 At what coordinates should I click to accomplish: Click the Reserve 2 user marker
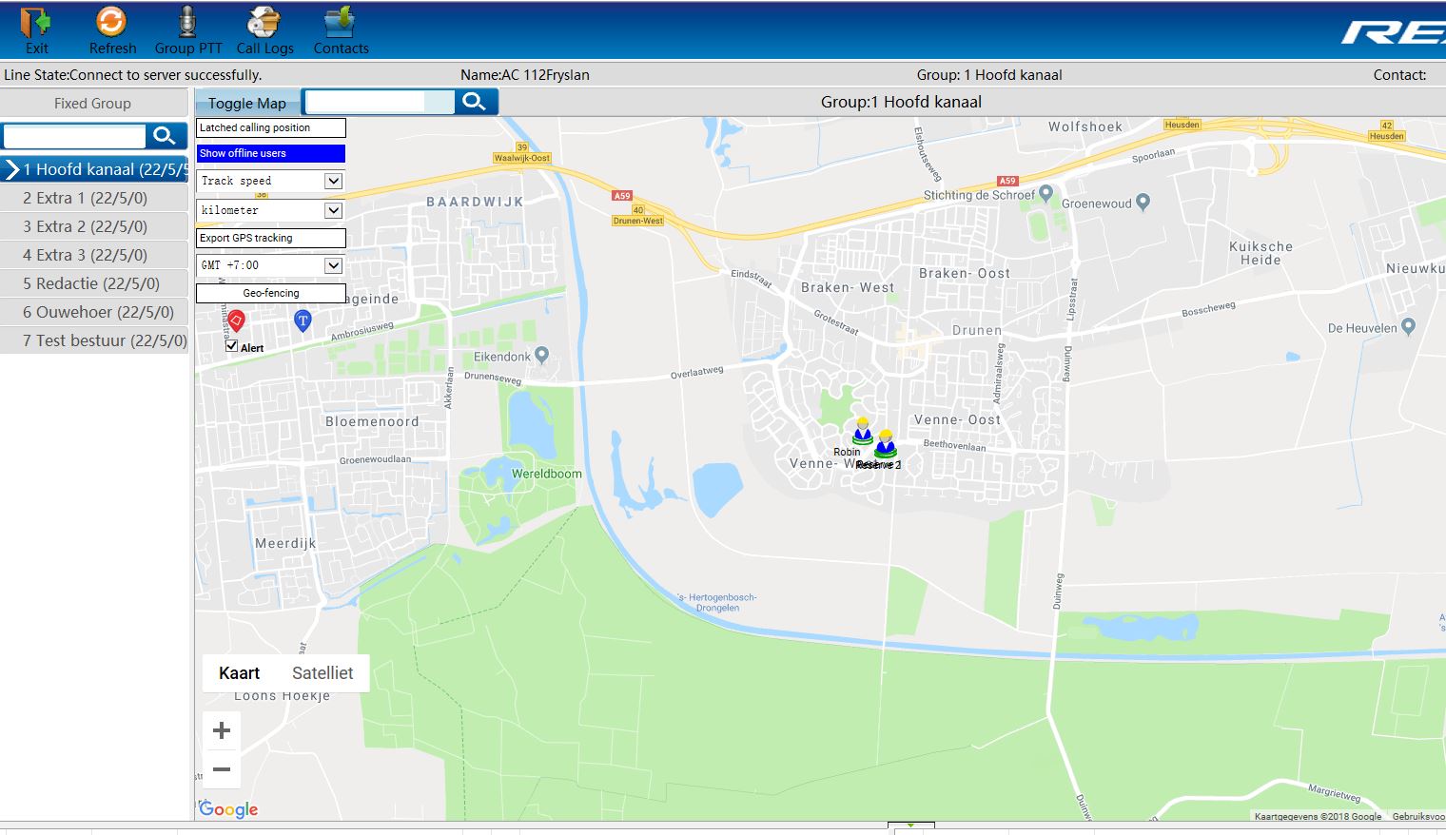tap(886, 444)
